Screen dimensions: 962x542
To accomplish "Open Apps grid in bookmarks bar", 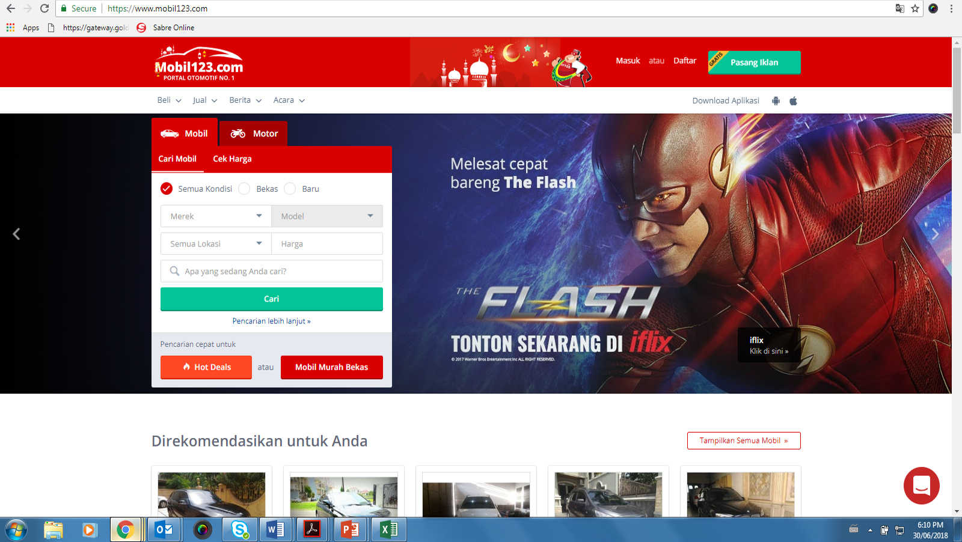I will tap(10, 28).
